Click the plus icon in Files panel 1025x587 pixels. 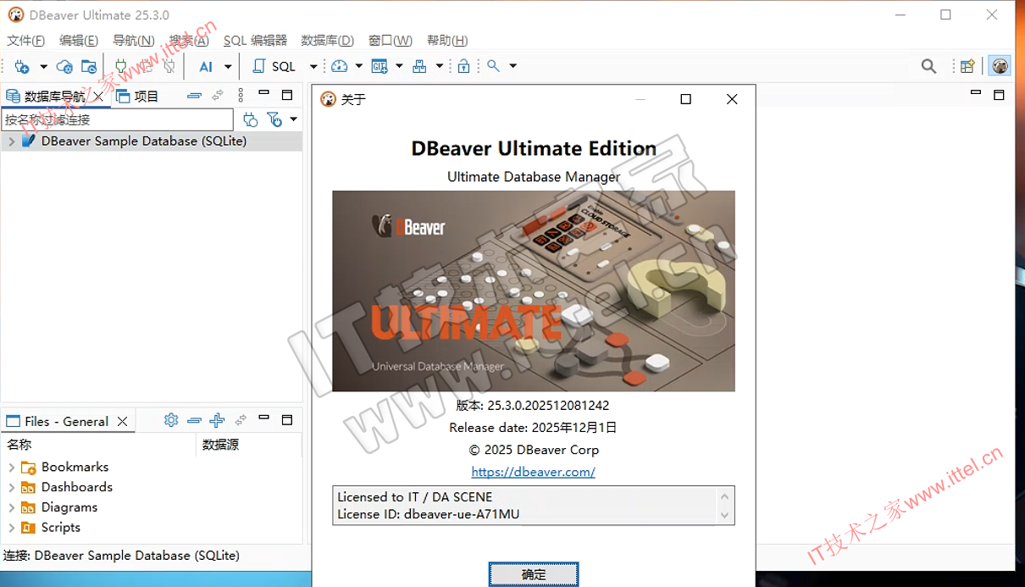point(217,420)
